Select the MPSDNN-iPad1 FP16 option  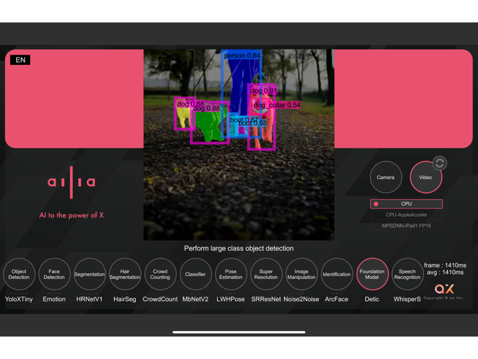pos(406,226)
